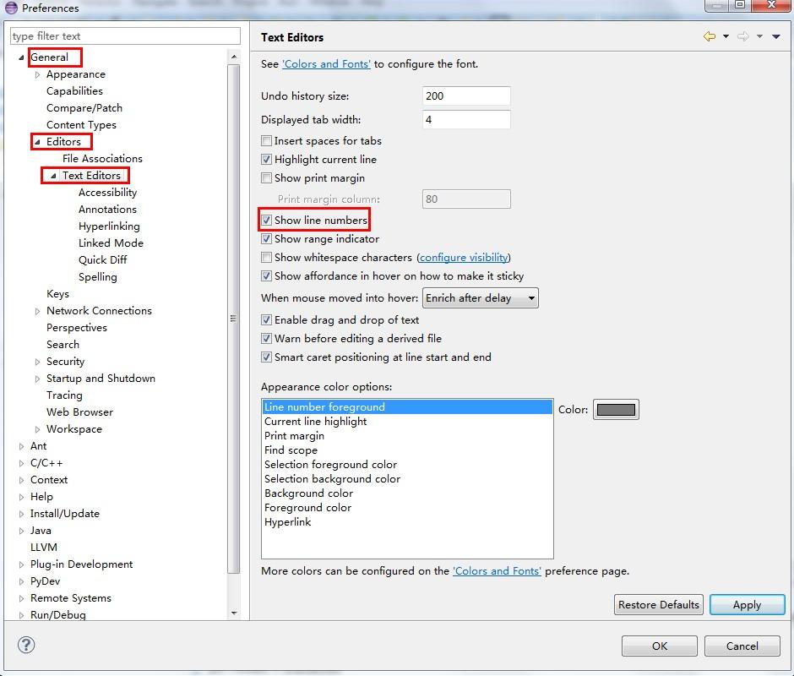Click bottom 'Colors and Fonts' link

[497, 570]
